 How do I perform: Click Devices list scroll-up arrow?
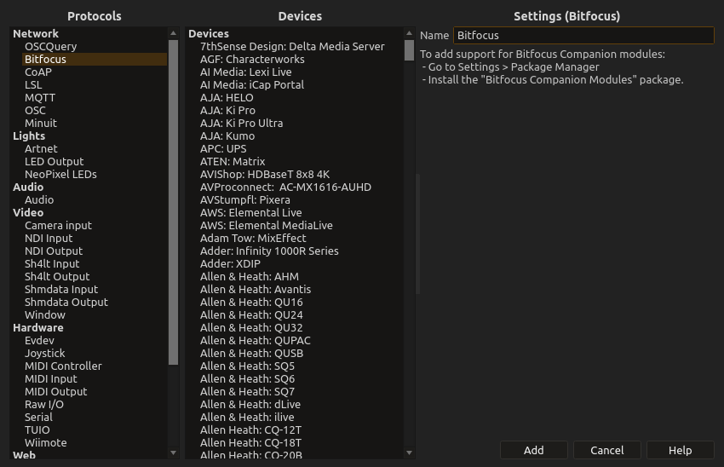pyautogui.click(x=409, y=32)
